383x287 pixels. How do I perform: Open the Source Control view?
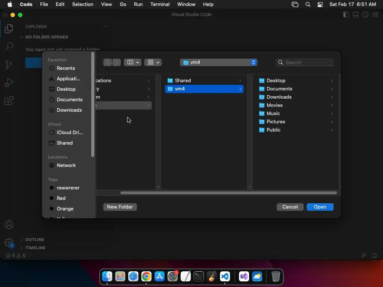9,64
